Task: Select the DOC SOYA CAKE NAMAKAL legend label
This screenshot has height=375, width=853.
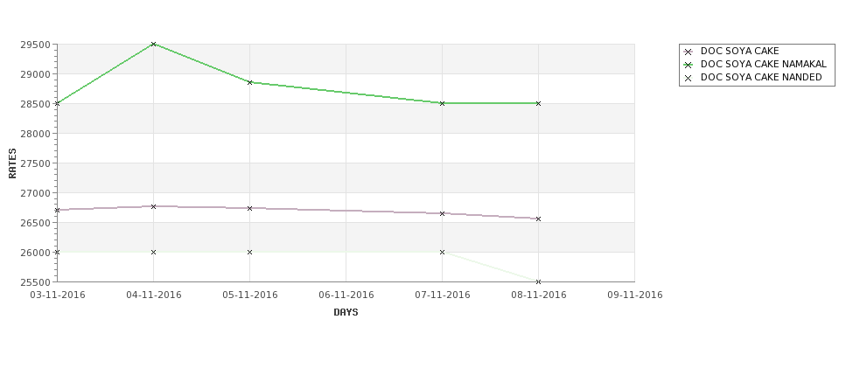Action: (x=763, y=64)
